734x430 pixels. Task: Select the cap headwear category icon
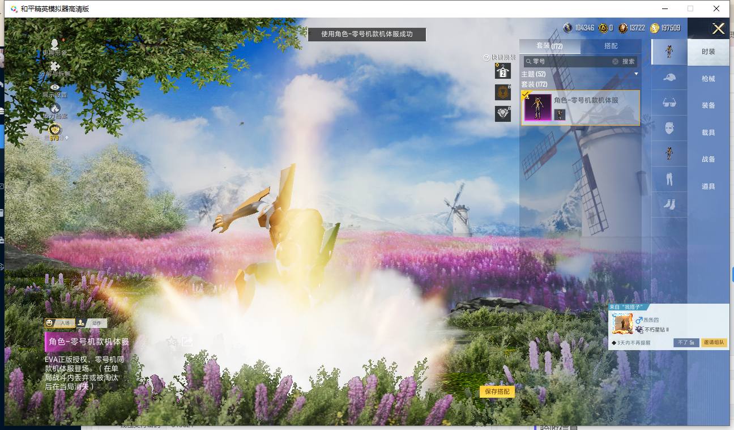click(669, 77)
